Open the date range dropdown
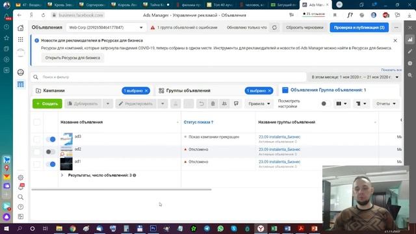Viewport: 416px width, 234px height. (355, 77)
